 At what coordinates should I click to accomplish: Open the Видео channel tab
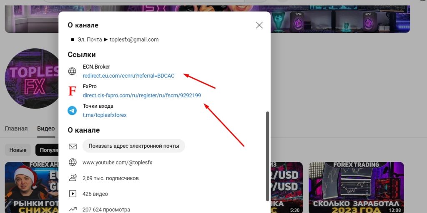click(x=46, y=129)
